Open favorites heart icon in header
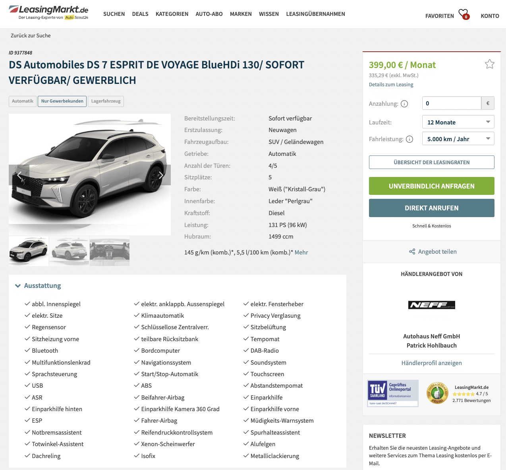The width and height of the screenshot is (506, 470). click(x=464, y=14)
